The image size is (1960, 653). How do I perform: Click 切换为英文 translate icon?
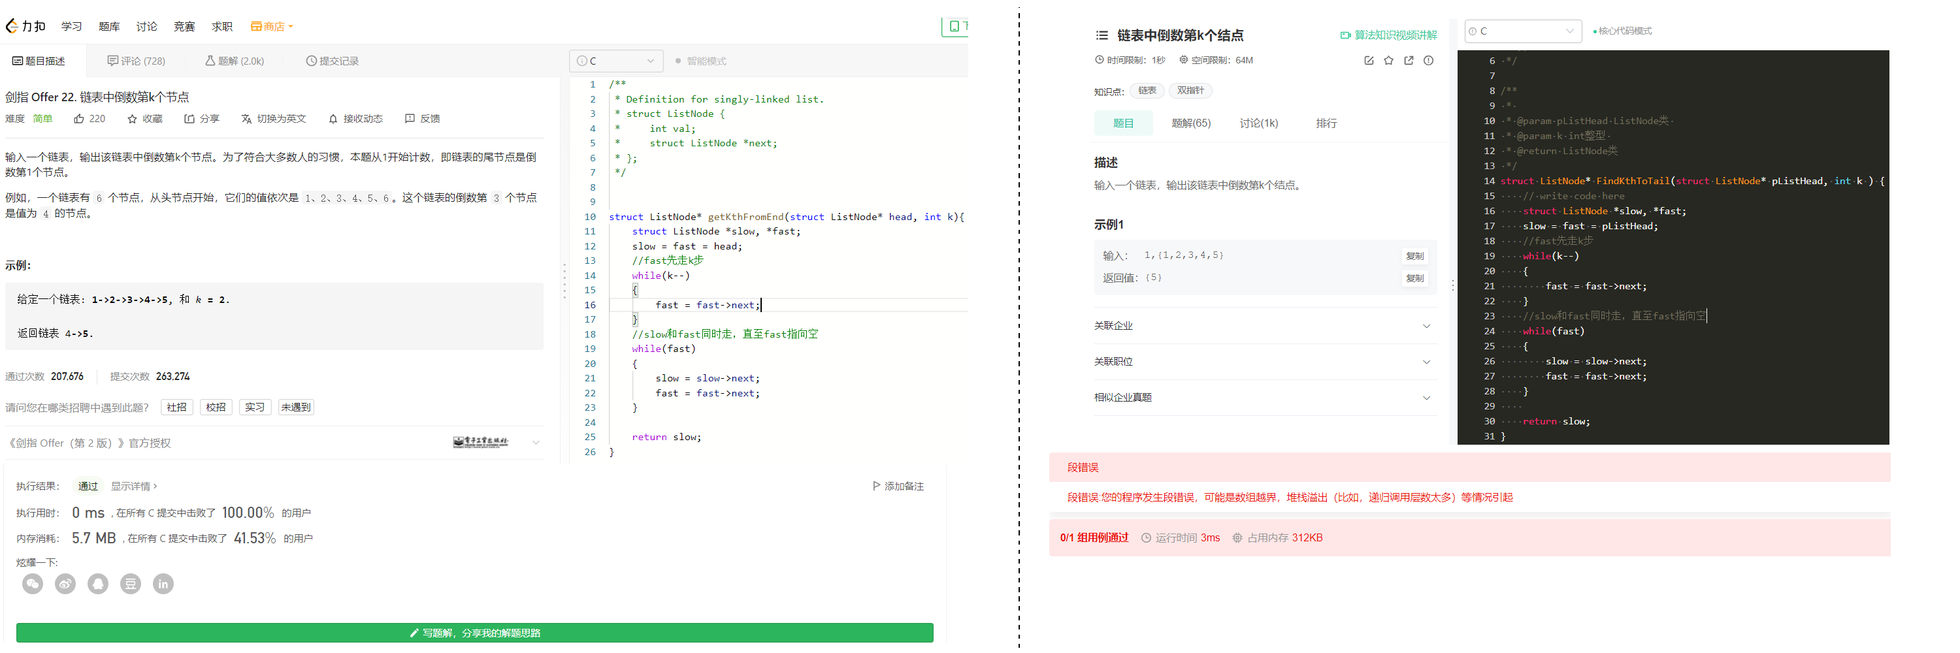pos(246,119)
